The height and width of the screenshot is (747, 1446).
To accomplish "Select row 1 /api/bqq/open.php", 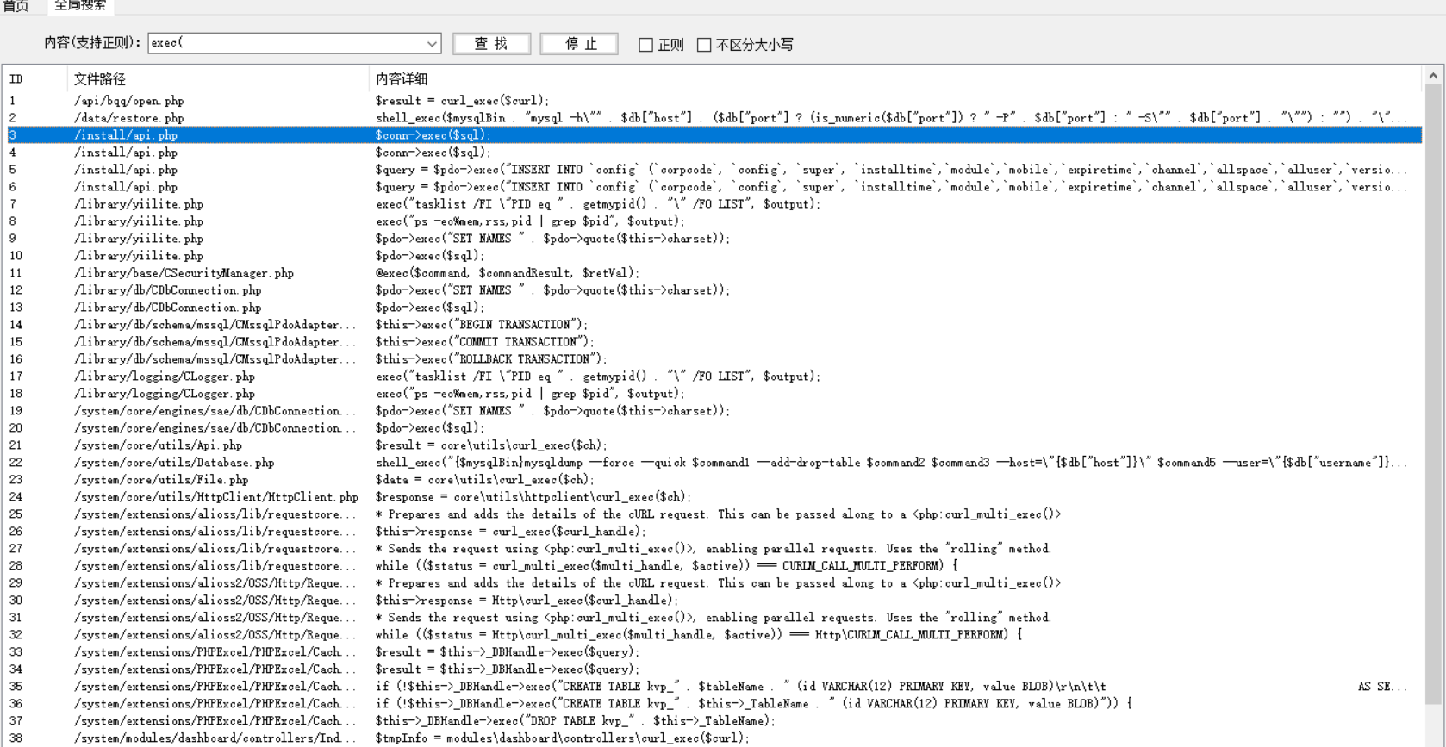I will pos(714,101).
